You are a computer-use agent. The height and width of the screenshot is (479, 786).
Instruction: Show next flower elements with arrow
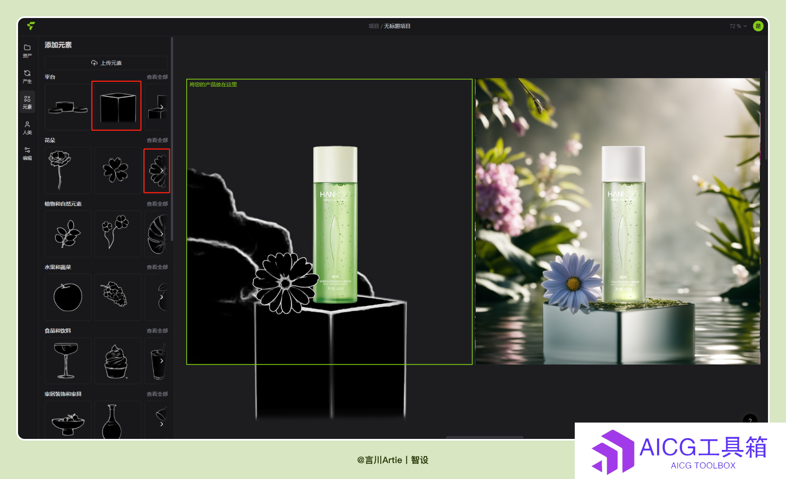click(162, 171)
